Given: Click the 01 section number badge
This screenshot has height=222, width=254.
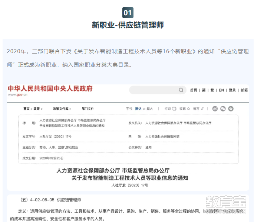Looking at the screenshot, I should point(128,13).
